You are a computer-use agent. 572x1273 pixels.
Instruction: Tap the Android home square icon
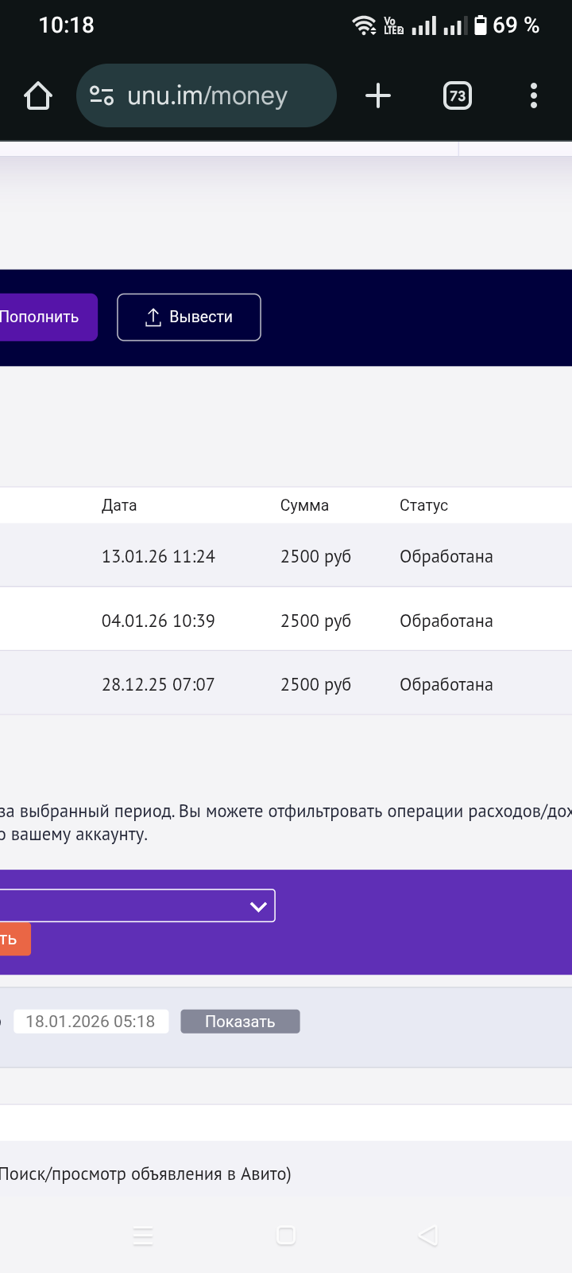coord(286,1236)
